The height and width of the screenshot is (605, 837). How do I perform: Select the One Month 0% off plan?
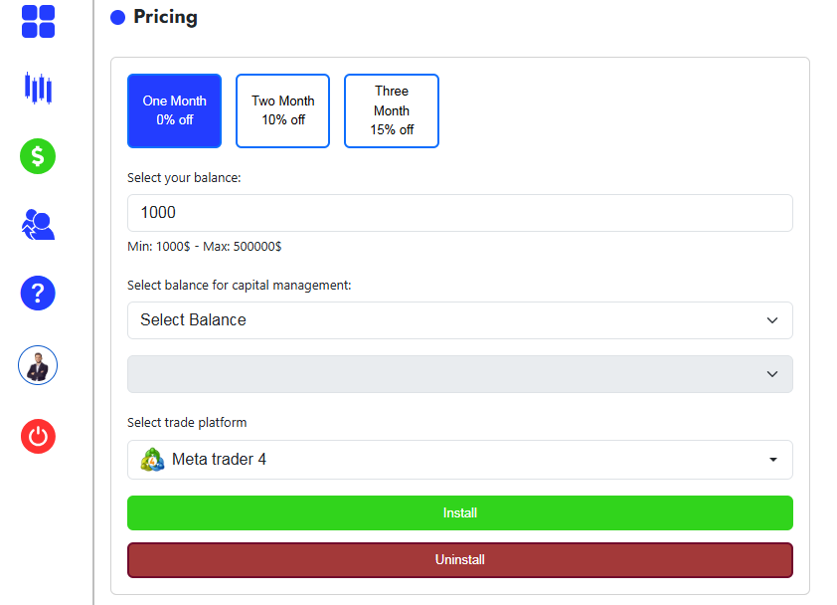pos(175,110)
